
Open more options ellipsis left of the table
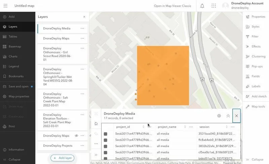click(x=96, y=144)
